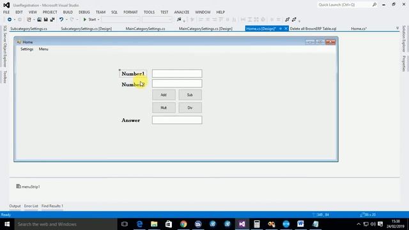Open the FORMAT menu

coord(130,12)
